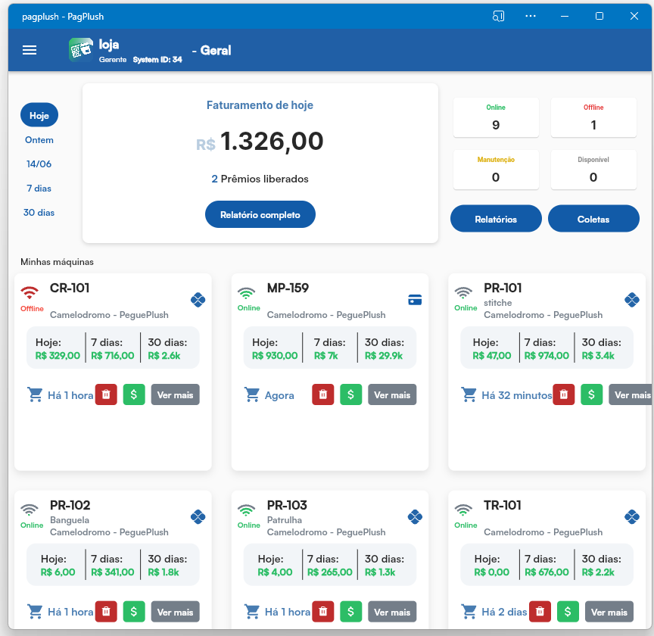This screenshot has width=654, height=636.
Task: Click the Coletas button
Action: tap(593, 218)
